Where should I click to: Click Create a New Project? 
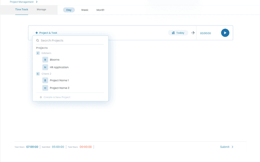click(55, 97)
